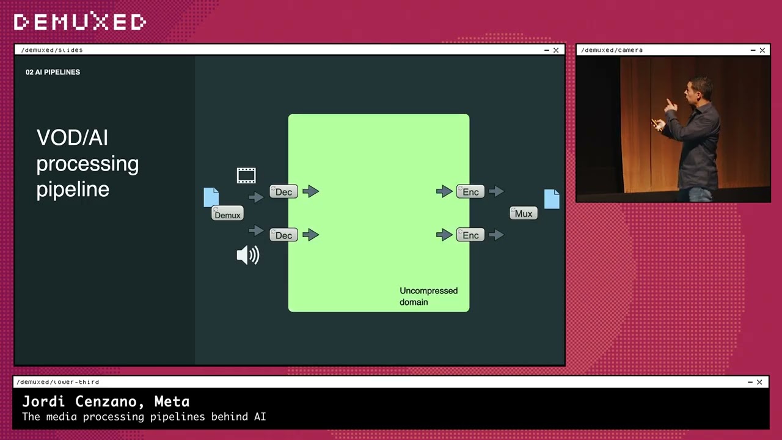Click the DEMUXED logo
The height and width of the screenshot is (440, 782).
80,22
